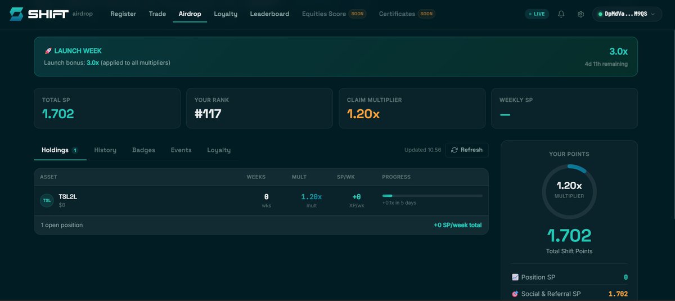Image resolution: width=675 pixels, height=301 pixels.
Task: Click the Claim Multiplier 1.20x card
Action: pyautogui.click(x=412, y=108)
